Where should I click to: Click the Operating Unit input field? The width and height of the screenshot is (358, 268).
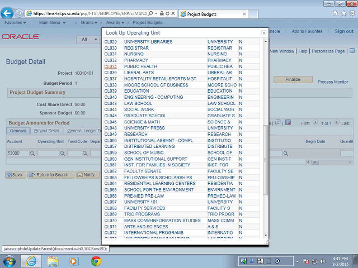tap(48, 153)
